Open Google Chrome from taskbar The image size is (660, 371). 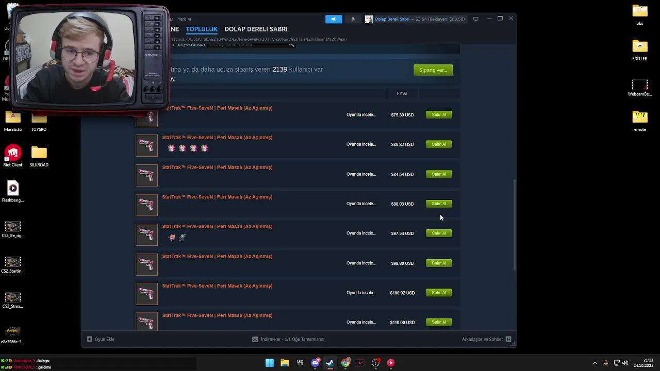pyautogui.click(x=345, y=363)
